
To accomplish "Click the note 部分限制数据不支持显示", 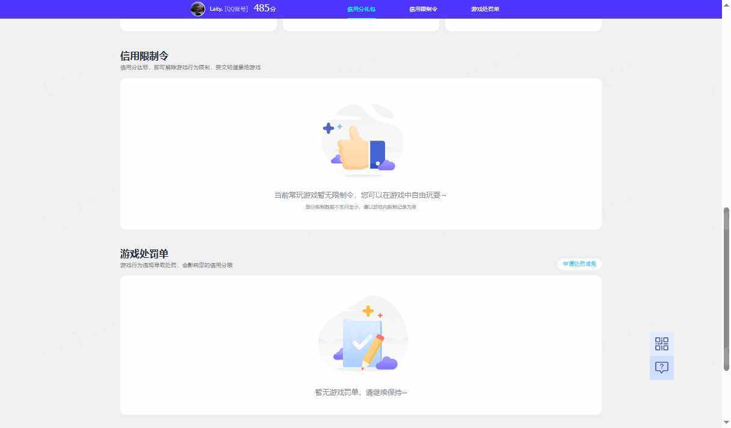I will (x=333, y=207).
